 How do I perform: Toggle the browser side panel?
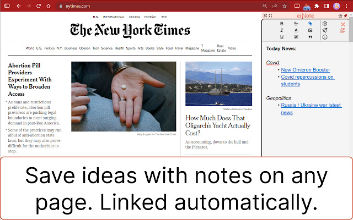(x=327, y=6)
